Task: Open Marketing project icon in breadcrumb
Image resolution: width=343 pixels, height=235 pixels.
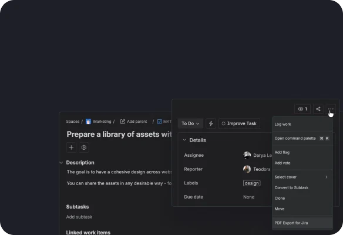Action: [x=88, y=122]
